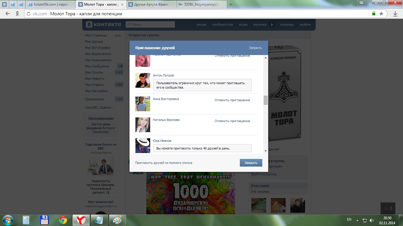Click the blue Закрыть button
This screenshot has height=226, width=403.
point(251,163)
